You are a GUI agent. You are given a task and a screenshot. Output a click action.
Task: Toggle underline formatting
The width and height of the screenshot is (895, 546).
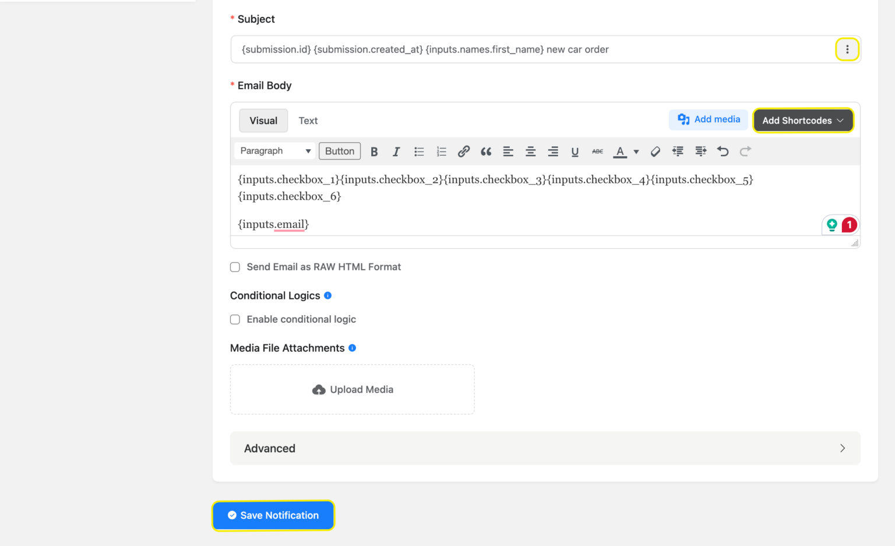point(575,151)
